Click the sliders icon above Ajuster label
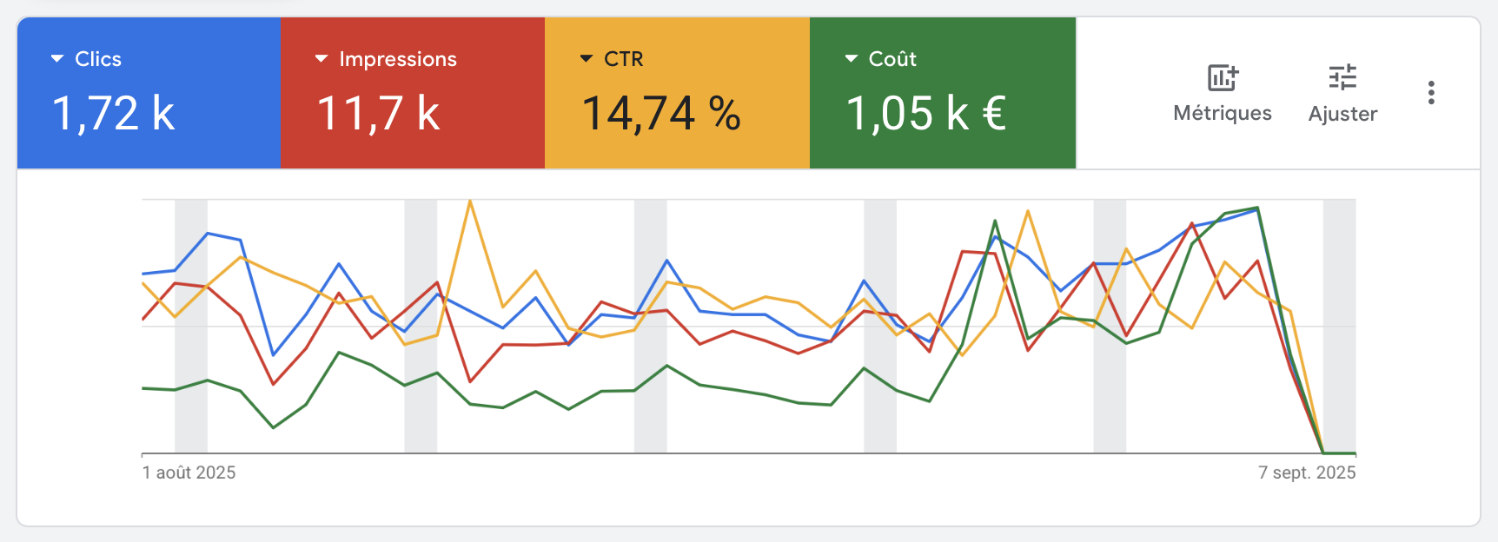Image resolution: width=1498 pixels, height=542 pixels. (1342, 77)
